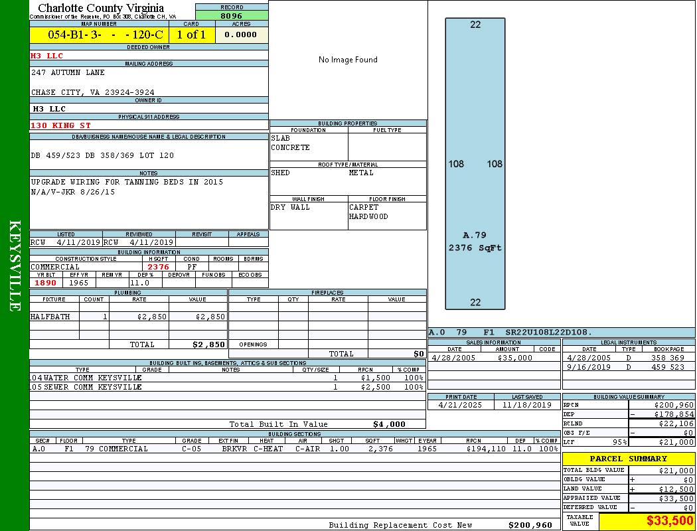Click the blue building sketch rectangle
The image size is (697, 531).
pyautogui.click(x=475, y=163)
